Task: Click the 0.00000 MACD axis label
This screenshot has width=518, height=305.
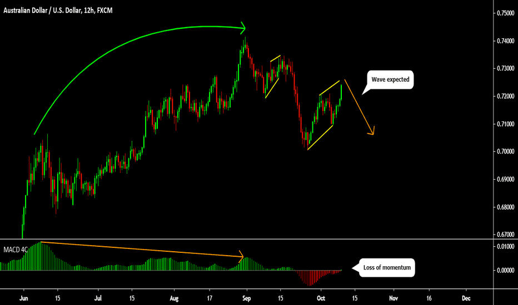Action: pyautogui.click(x=505, y=270)
